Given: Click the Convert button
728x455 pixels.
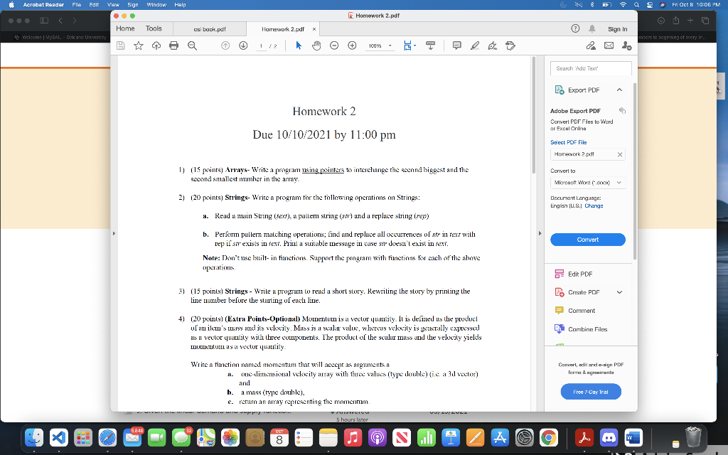Looking at the screenshot, I should 587,240.
